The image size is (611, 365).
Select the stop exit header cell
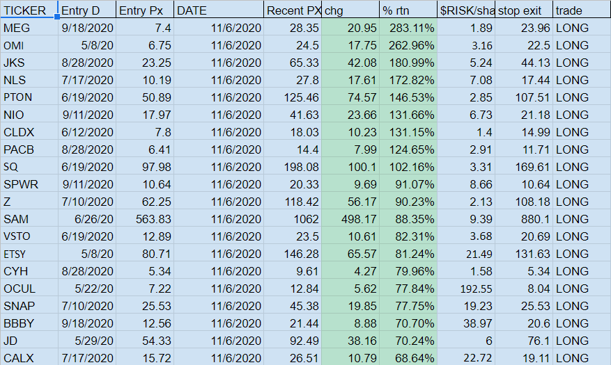point(524,10)
